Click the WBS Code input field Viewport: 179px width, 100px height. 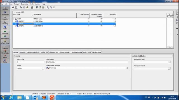30,62
